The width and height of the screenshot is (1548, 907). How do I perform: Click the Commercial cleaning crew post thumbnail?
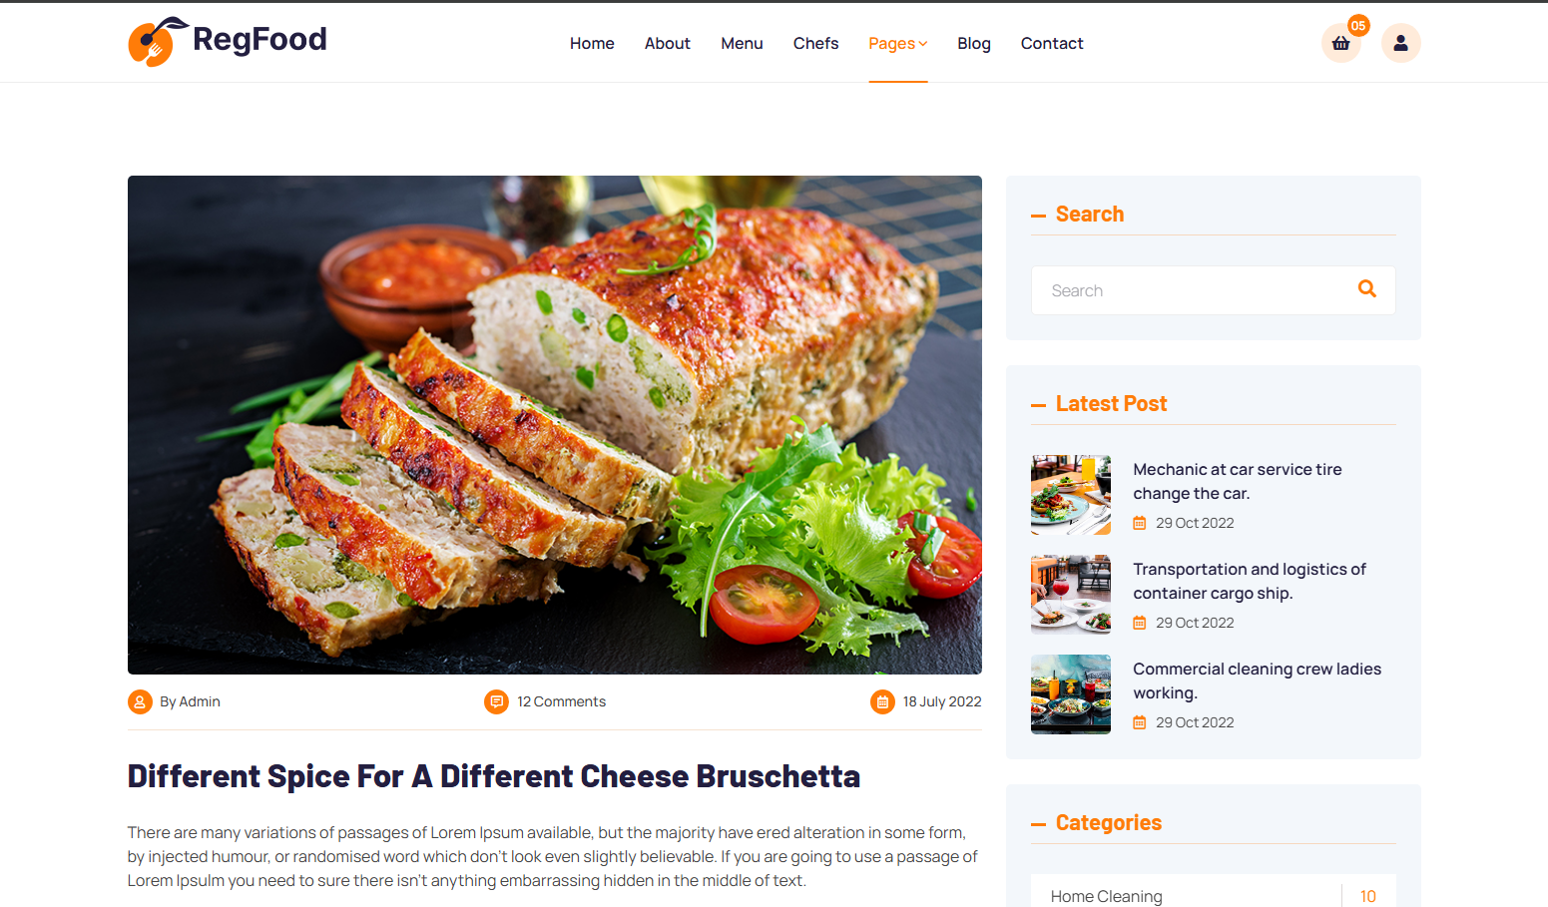[x=1071, y=694]
